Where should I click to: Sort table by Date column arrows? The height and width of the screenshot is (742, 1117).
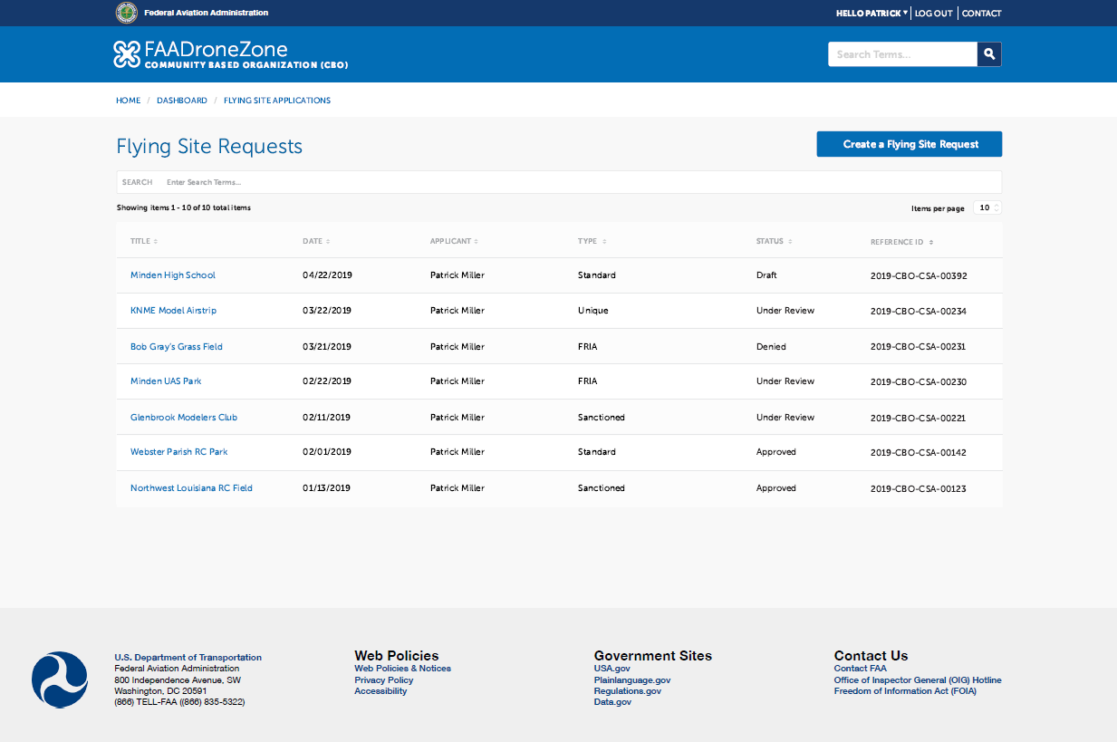[x=328, y=242]
